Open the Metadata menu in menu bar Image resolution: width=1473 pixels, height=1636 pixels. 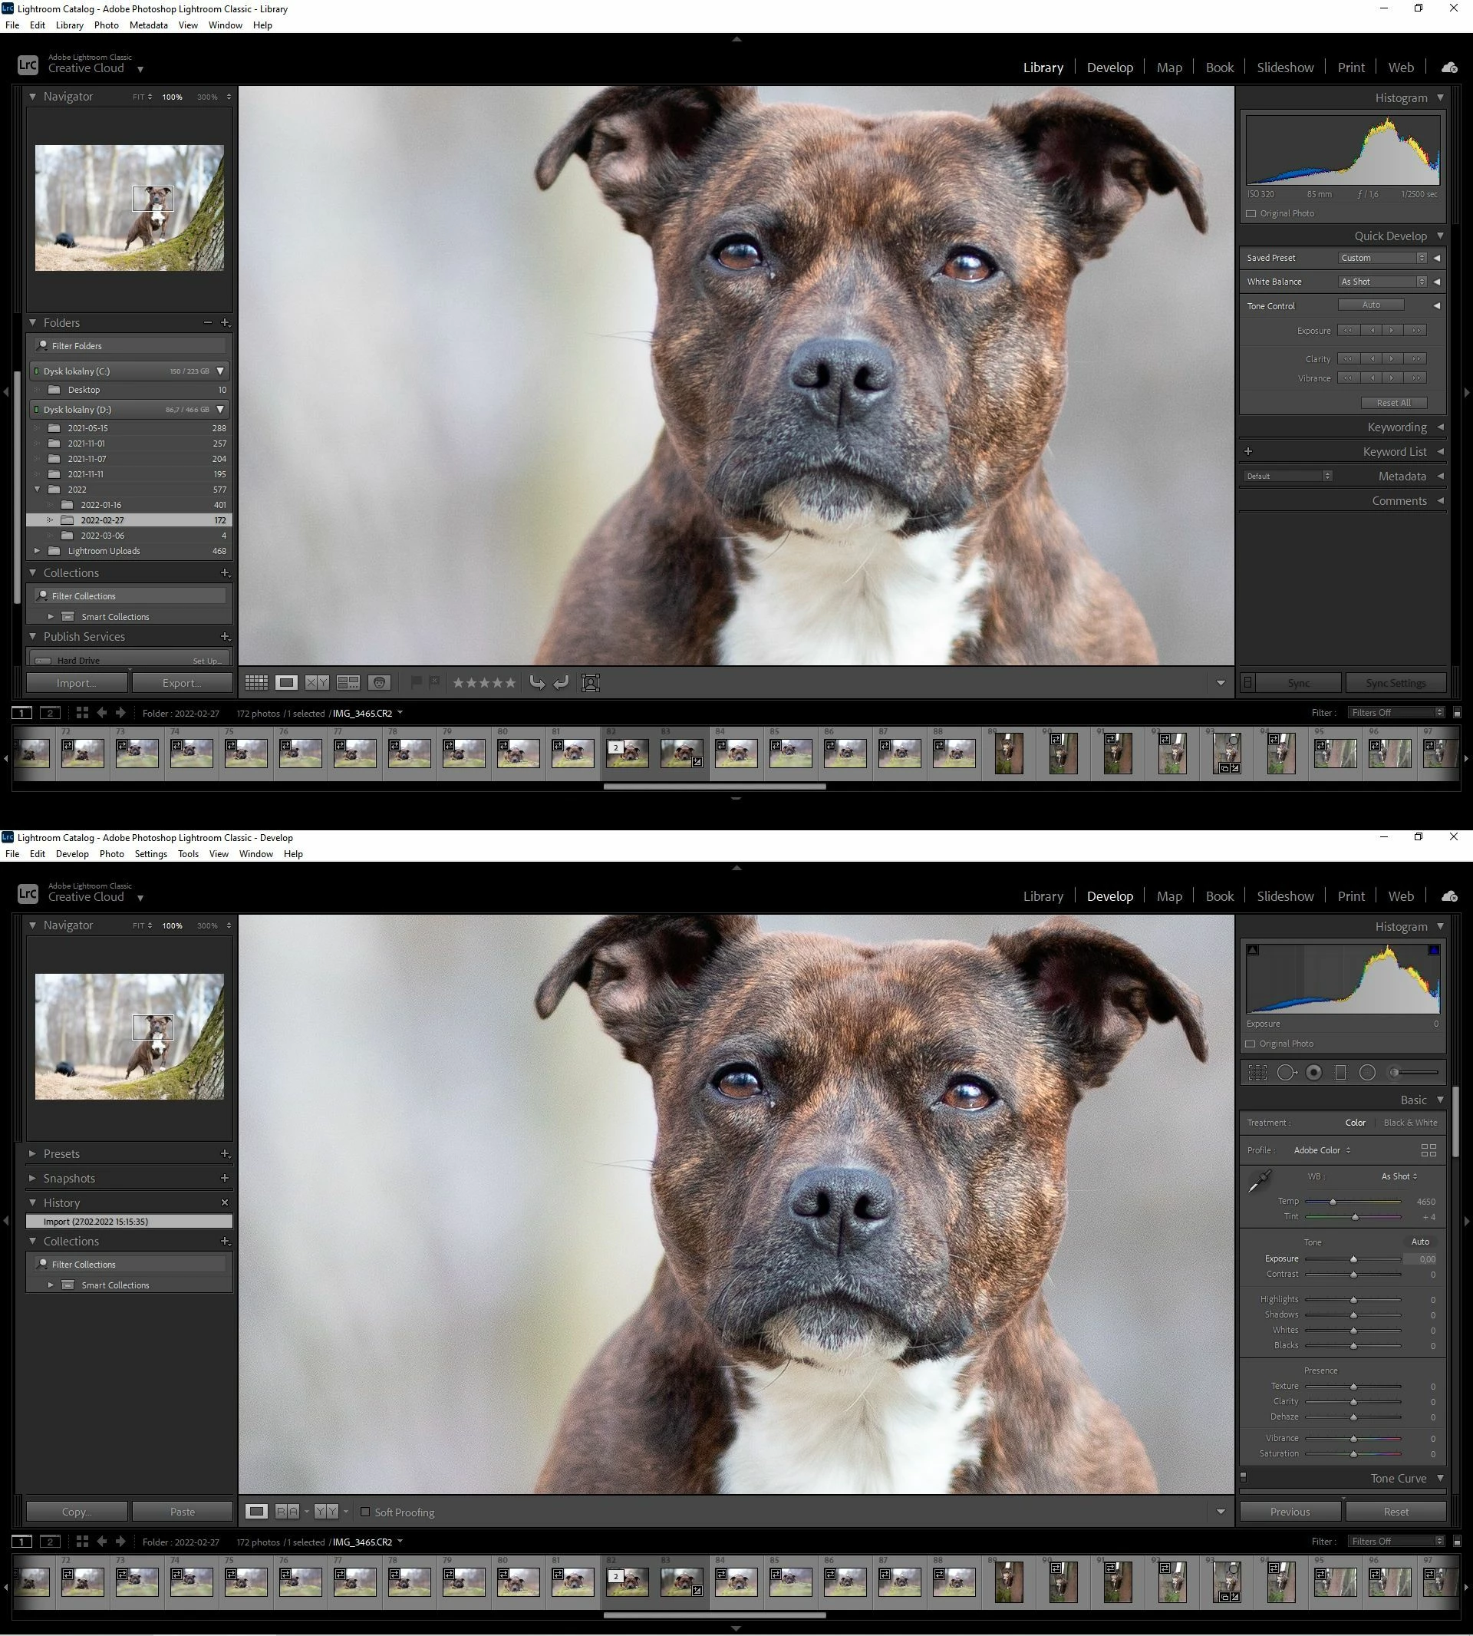click(x=148, y=25)
